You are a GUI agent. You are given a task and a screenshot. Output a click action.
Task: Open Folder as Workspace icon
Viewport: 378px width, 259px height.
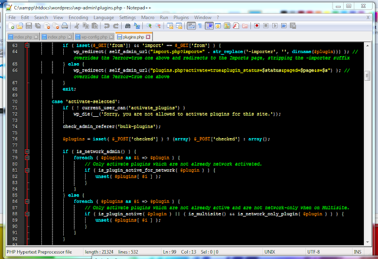click(x=245, y=26)
